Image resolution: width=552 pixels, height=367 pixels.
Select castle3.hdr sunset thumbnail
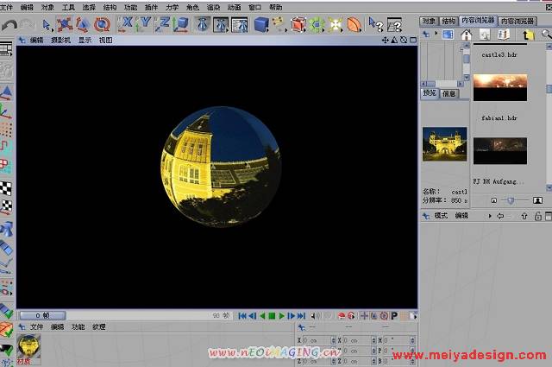coord(500,87)
